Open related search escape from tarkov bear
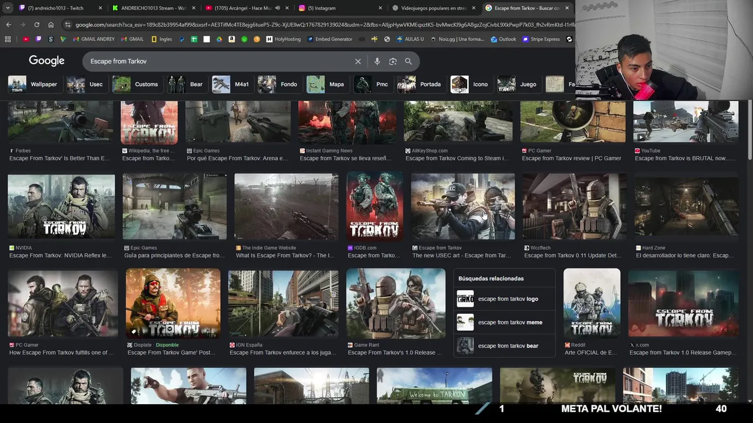The image size is (753, 423). (x=504, y=345)
